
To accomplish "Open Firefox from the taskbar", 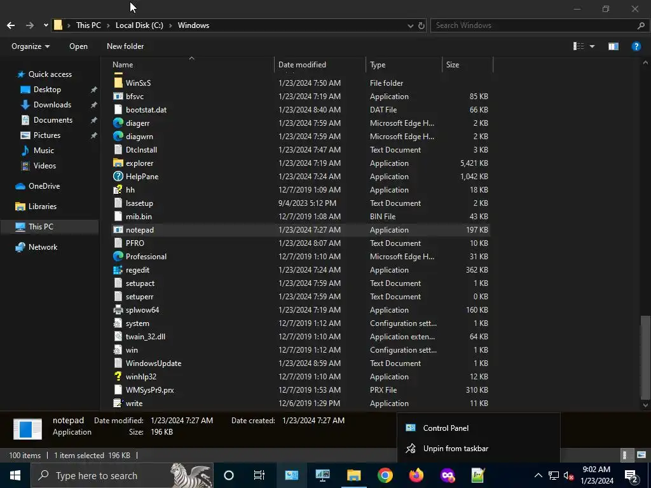I will coord(416,475).
